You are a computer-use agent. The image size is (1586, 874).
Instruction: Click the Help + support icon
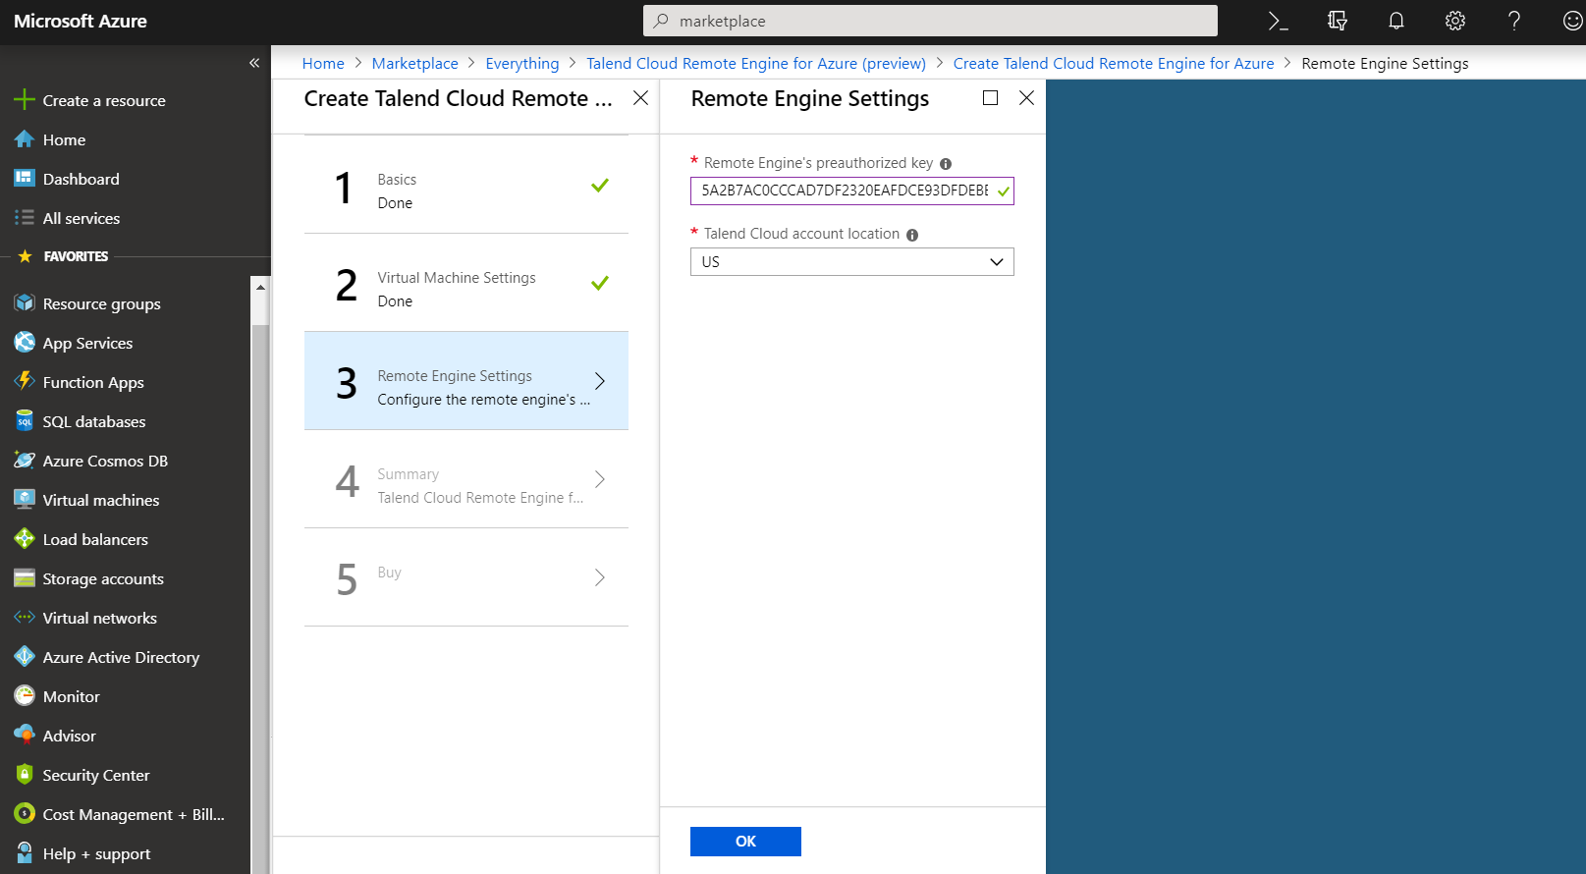click(25, 853)
